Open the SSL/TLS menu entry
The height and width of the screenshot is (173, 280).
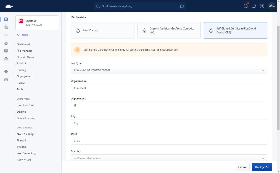(21, 63)
